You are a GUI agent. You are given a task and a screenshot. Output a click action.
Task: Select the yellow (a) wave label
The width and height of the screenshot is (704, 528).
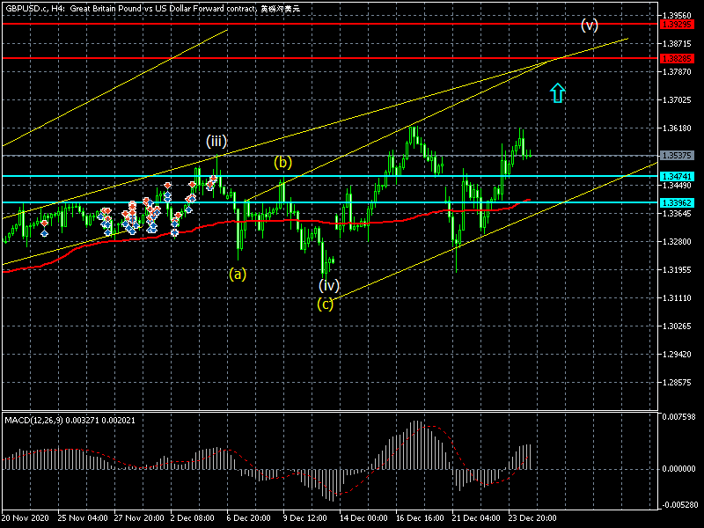coord(238,274)
